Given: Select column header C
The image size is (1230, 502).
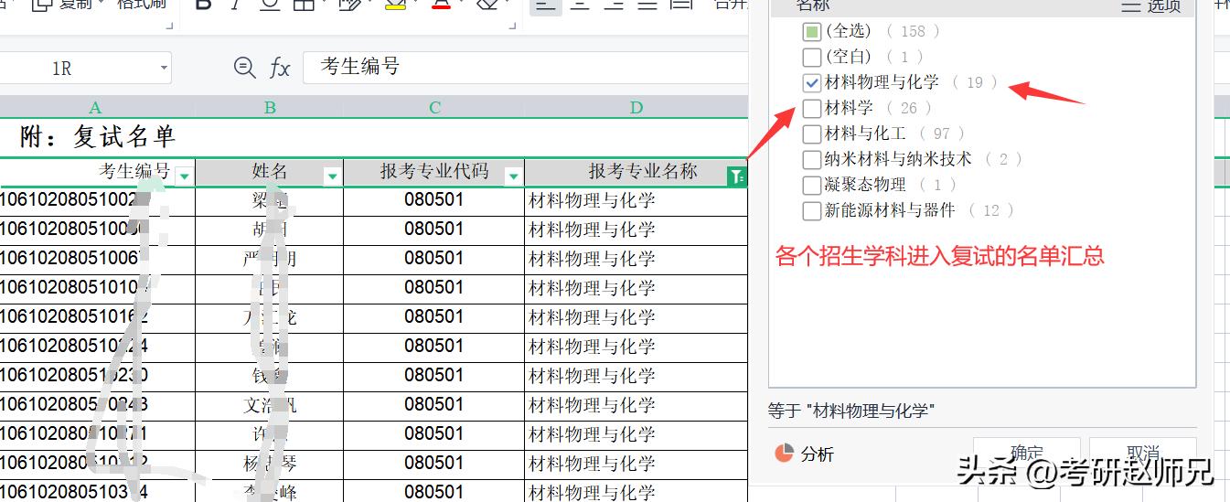Looking at the screenshot, I should point(434,107).
